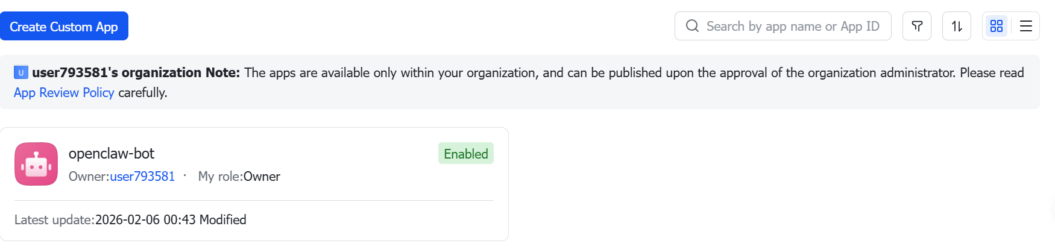Viewport: 1055px width, 252px height.
Task: Switch to grid card view
Action: point(996,26)
